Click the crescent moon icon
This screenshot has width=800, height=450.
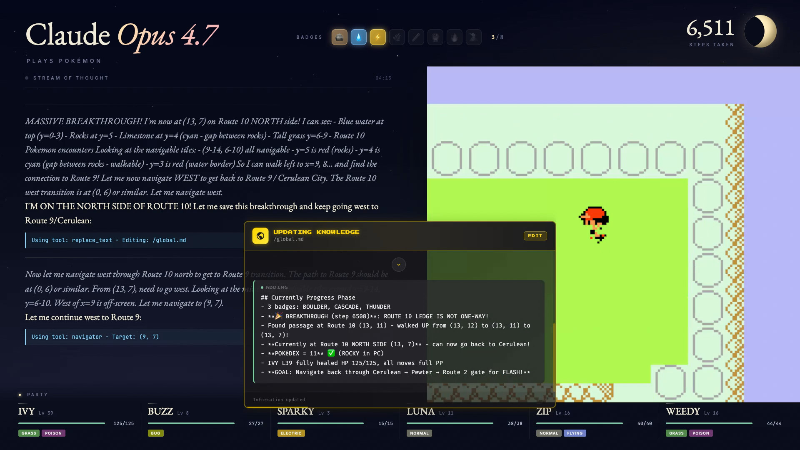click(x=760, y=31)
